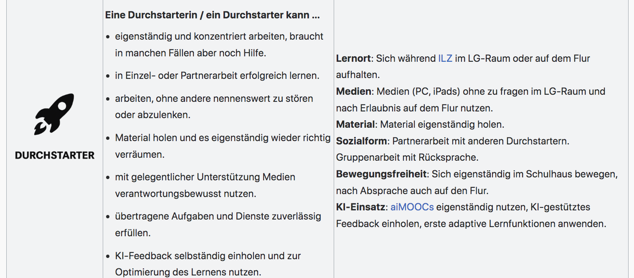634x278 pixels.
Task: Click the bullet 'arbeiten, ohne andere nennenswert zu stören'
Action: point(214,99)
